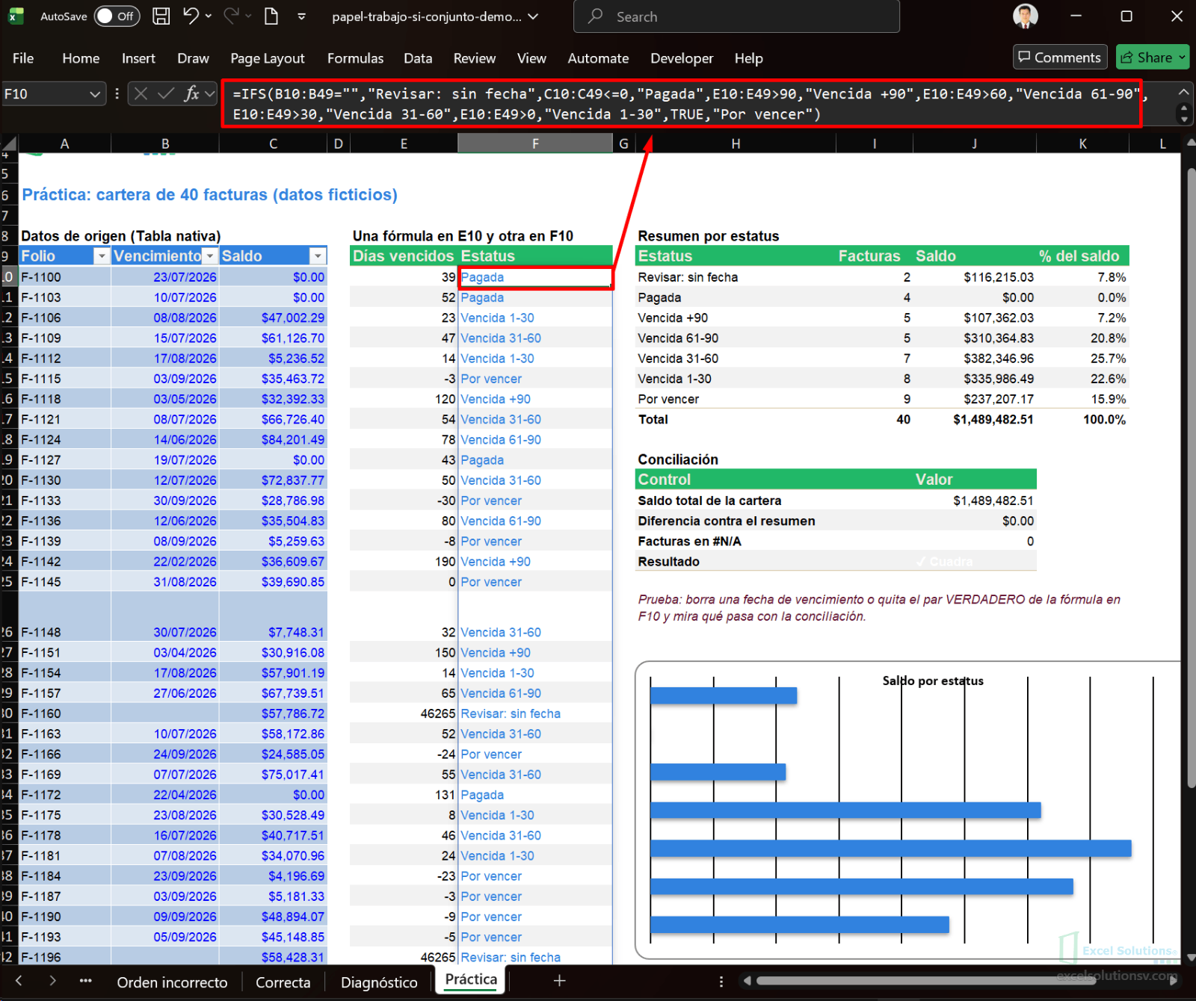Show more sheets ellipsis
The height and width of the screenshot is (1001, 1196).
click(85, 981)
